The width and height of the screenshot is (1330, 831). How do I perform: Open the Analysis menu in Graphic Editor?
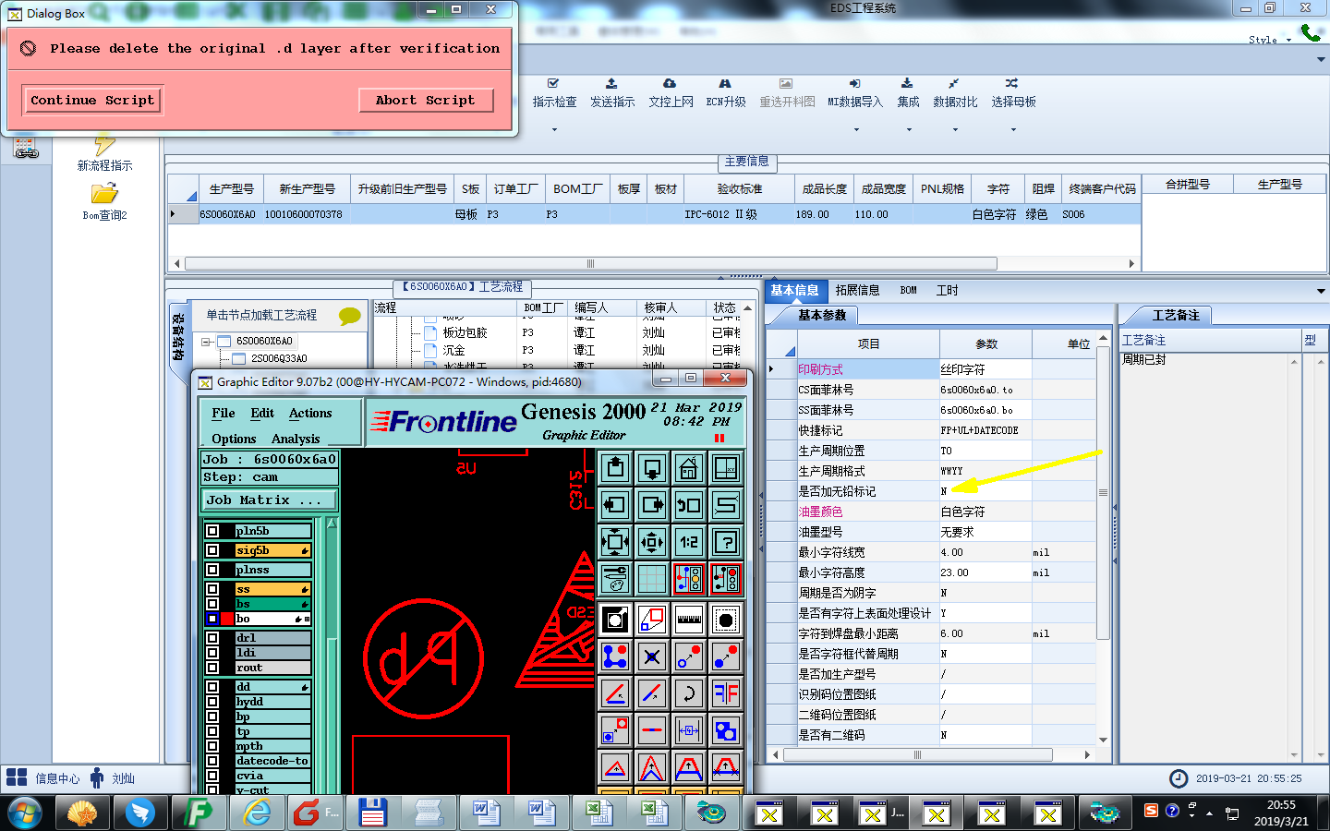(x=296, y=439)
